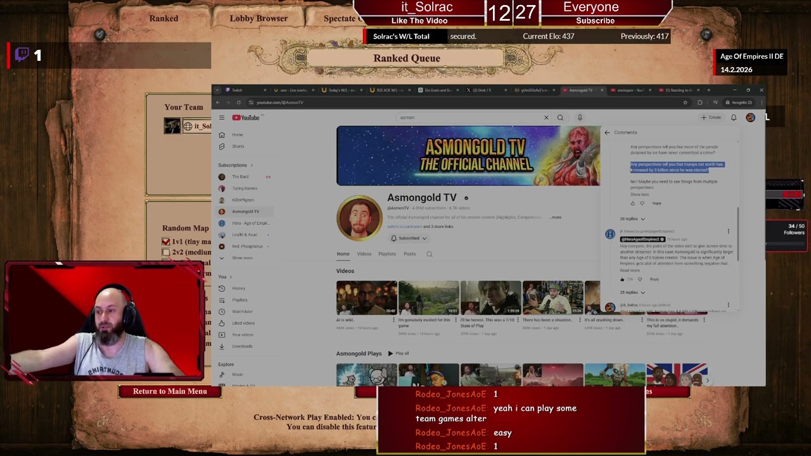Expand pinned comment with Read more

tap(630, 270)
